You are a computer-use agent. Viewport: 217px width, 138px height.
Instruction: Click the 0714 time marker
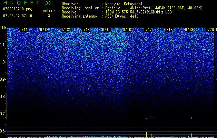coord(86,30)
